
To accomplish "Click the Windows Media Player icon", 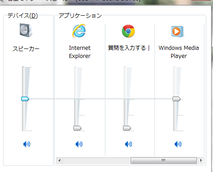I will point(178,31).
